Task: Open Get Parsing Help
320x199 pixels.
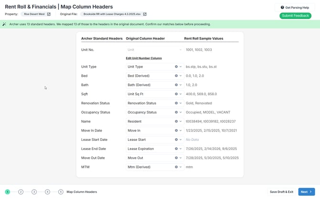Action: click(295, 8)
